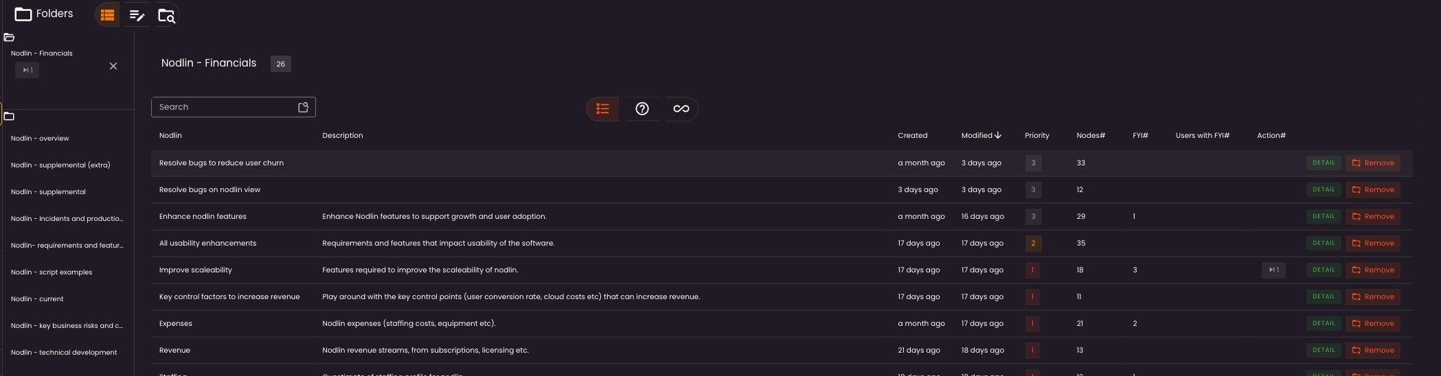Image resolution: width=1441 pixels, height=376 pixels.
Task: Open the edit list icon beside Folders
Action: click(x=137, y=15)
